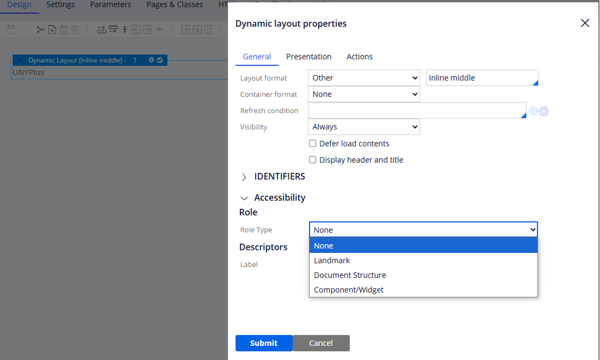Viewport: 600px width, 360px height.
Task: Switch to the Presentation tab
Action: tap(308, 57)
